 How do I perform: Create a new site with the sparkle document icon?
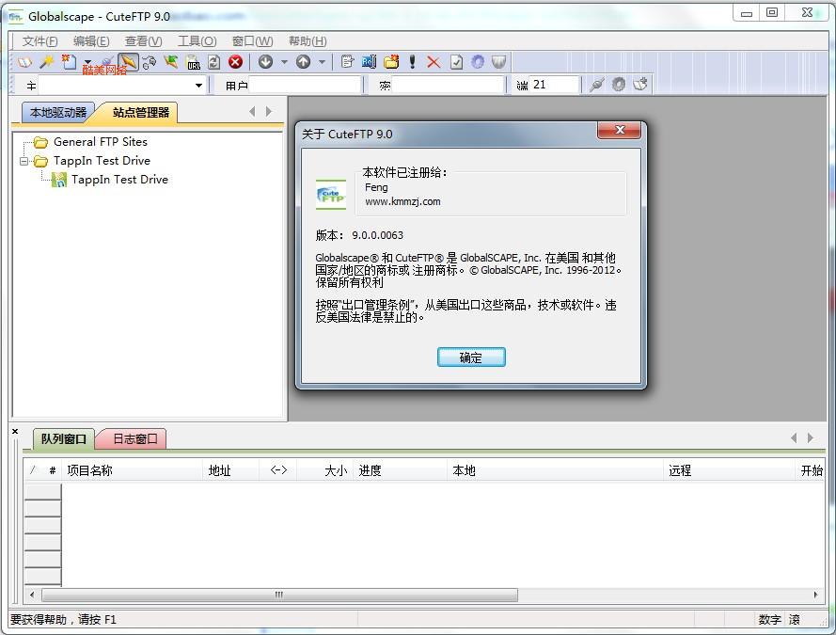point(69,62)
